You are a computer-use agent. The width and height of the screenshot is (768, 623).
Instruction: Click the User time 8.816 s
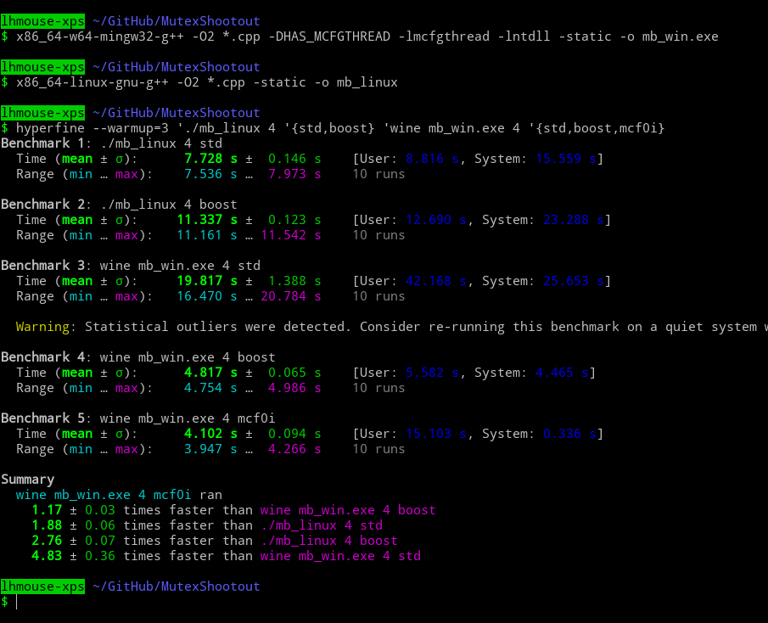[x=432, y=159]
